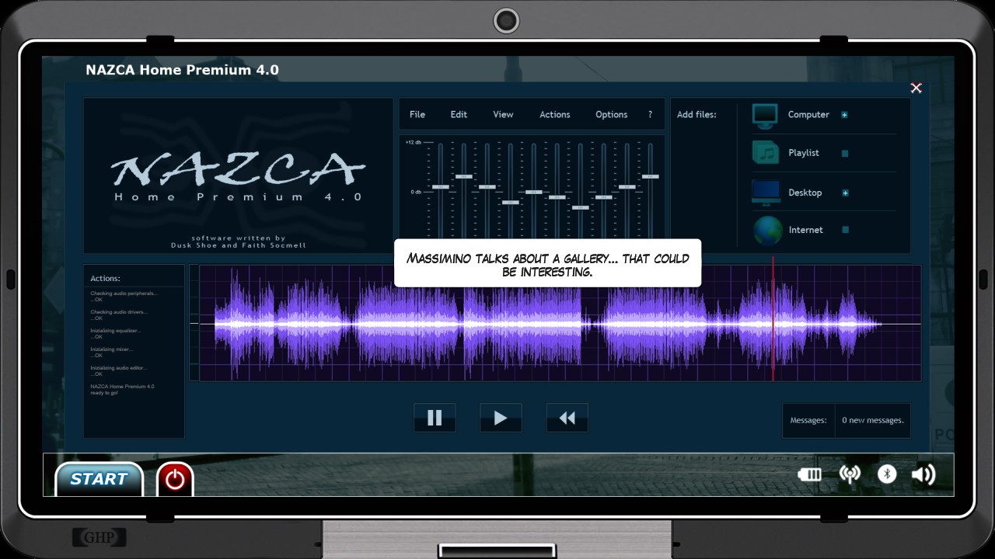Select the Internet label in Add files

805,230
